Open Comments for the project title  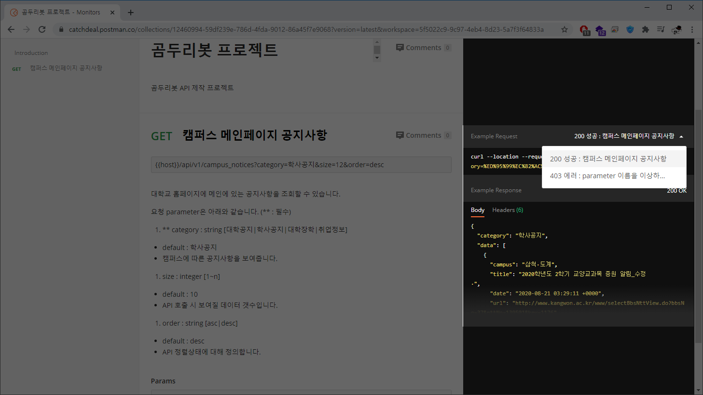423,48
